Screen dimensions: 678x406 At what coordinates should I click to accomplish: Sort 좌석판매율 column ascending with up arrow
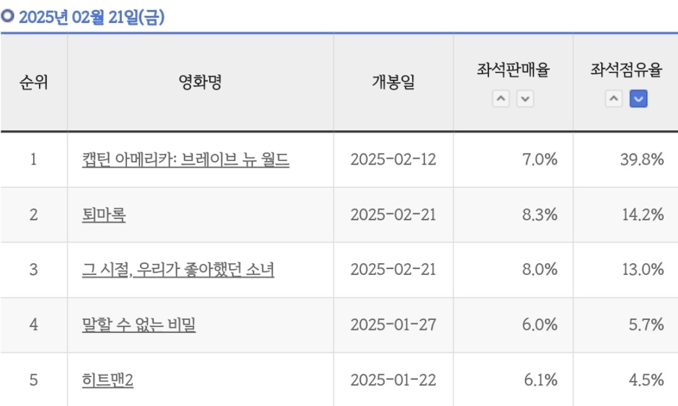tap(501, 99)
